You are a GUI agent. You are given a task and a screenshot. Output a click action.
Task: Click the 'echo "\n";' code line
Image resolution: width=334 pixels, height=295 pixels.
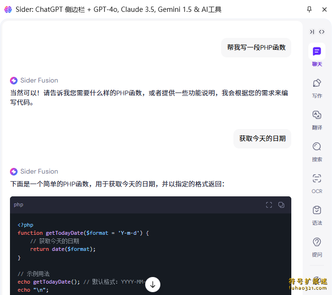(33, 290)
